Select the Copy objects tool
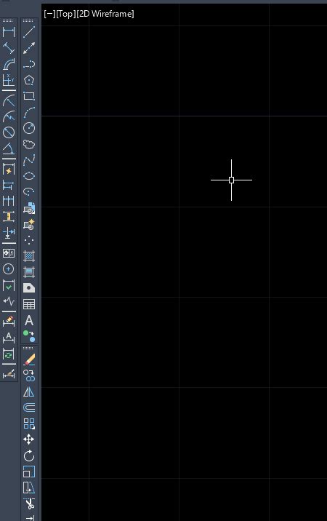Screen dimensions: 327x521 click(29, 375)
